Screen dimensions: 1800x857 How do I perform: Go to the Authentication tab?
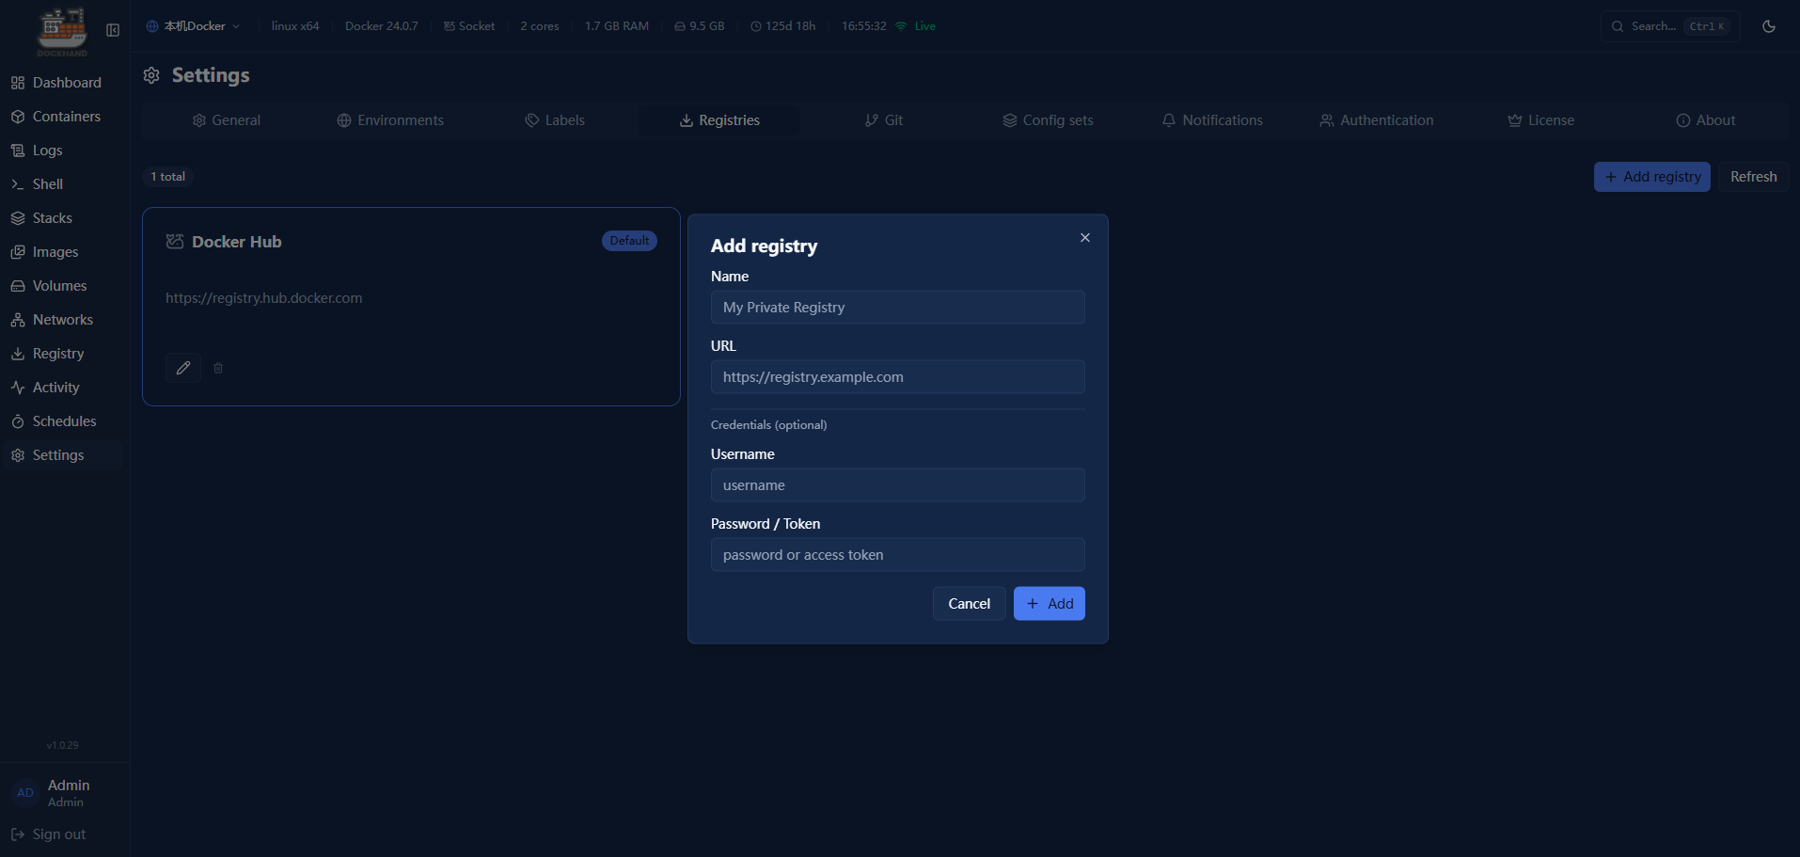[x=1377, y=120]
